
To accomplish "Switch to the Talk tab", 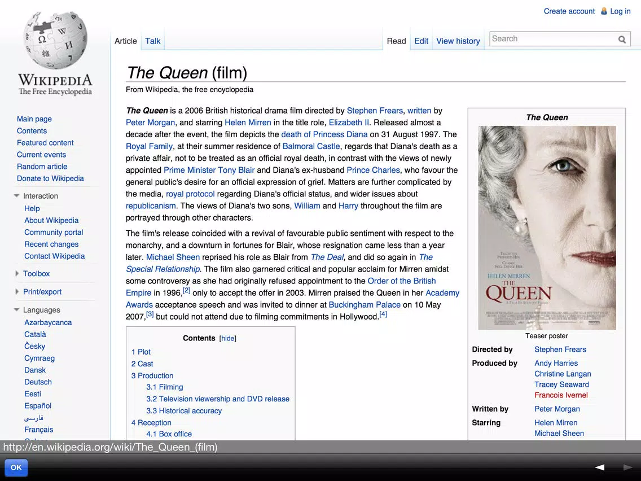I will (152, 41).
